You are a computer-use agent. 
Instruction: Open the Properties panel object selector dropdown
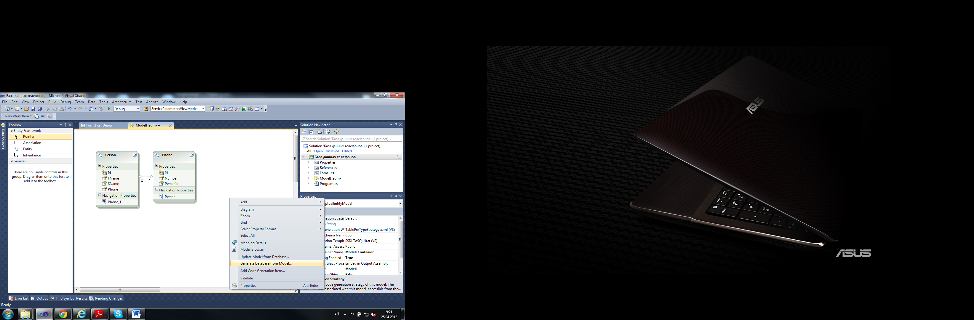[x=400, y=204]
